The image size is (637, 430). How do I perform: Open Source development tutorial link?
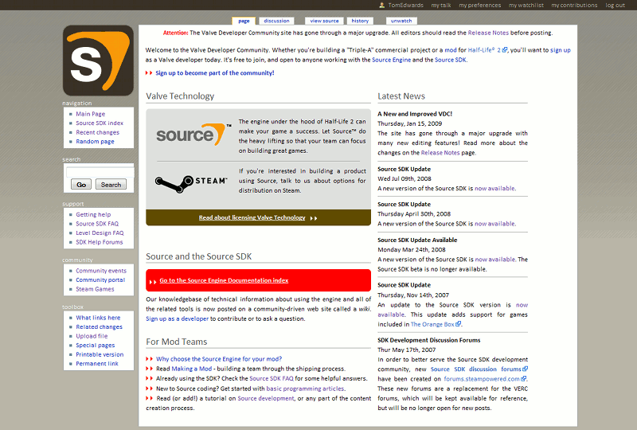tap(266, 398)
